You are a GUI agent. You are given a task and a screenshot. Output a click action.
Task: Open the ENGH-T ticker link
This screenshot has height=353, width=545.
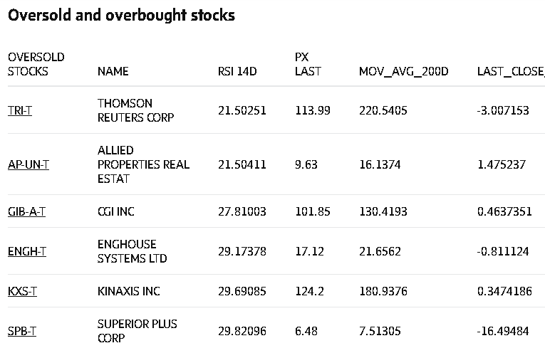coord(27,251)
